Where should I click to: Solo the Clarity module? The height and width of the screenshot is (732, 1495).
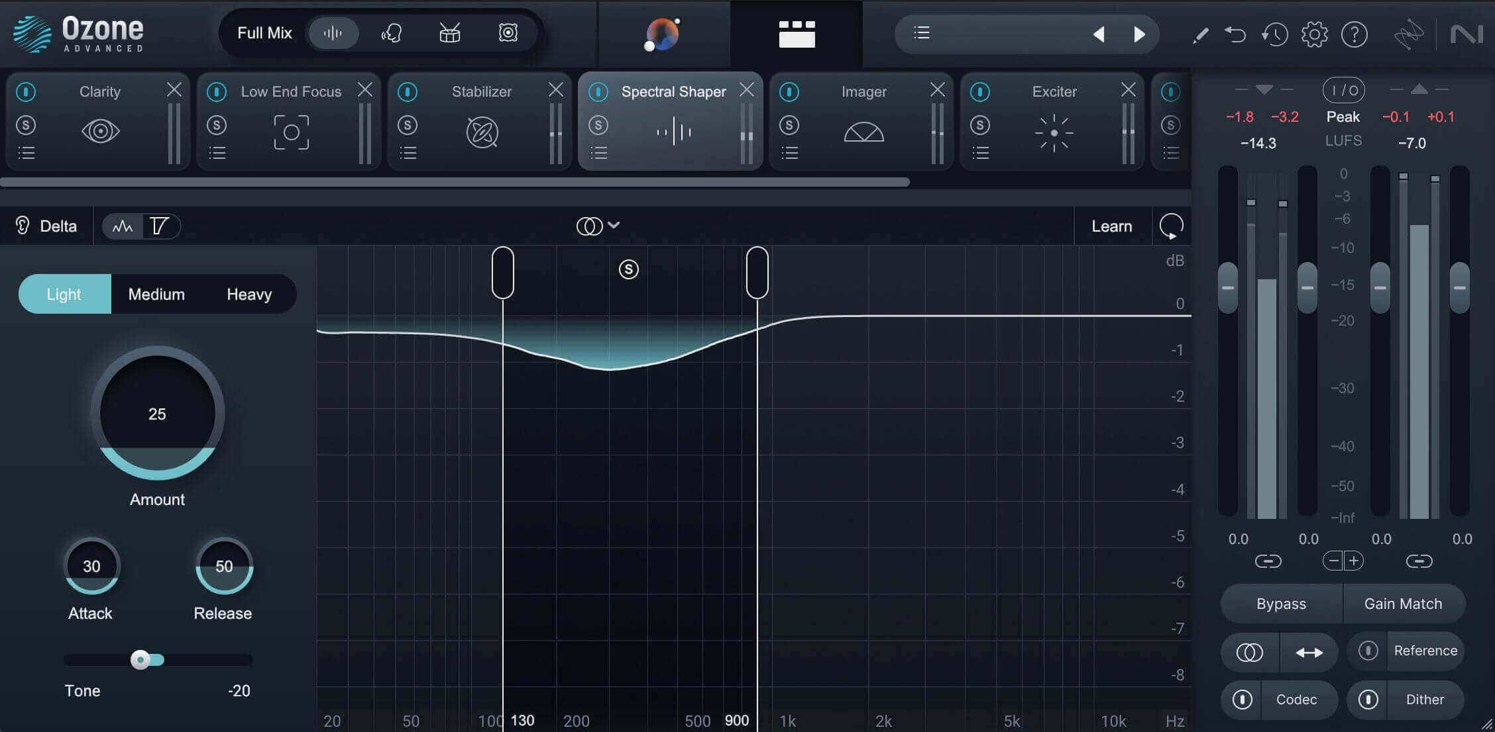pos(26,125)
